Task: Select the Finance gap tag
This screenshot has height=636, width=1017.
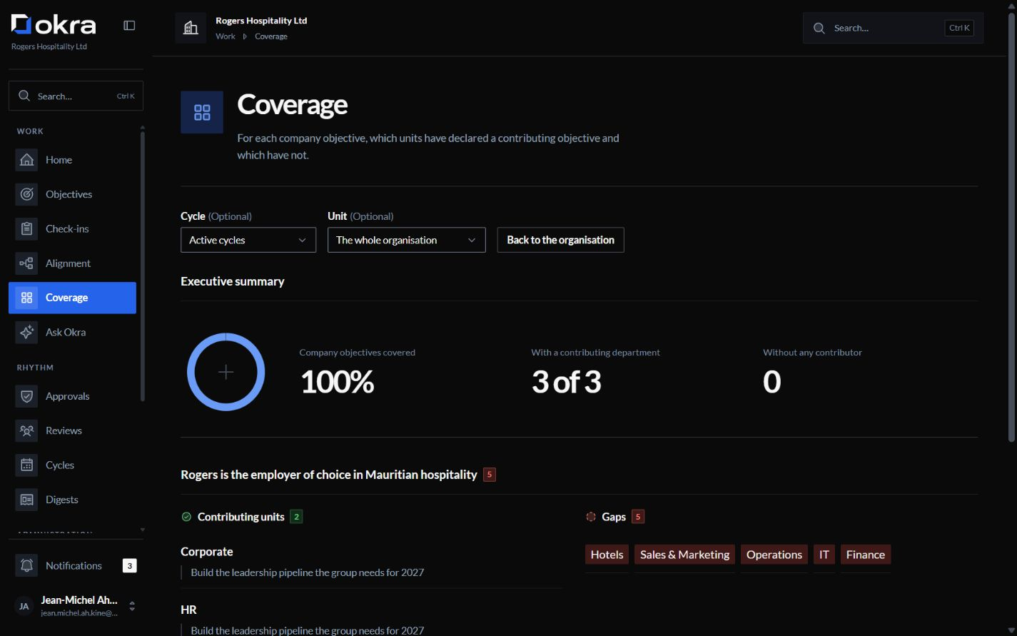Action: click(866, 555)
